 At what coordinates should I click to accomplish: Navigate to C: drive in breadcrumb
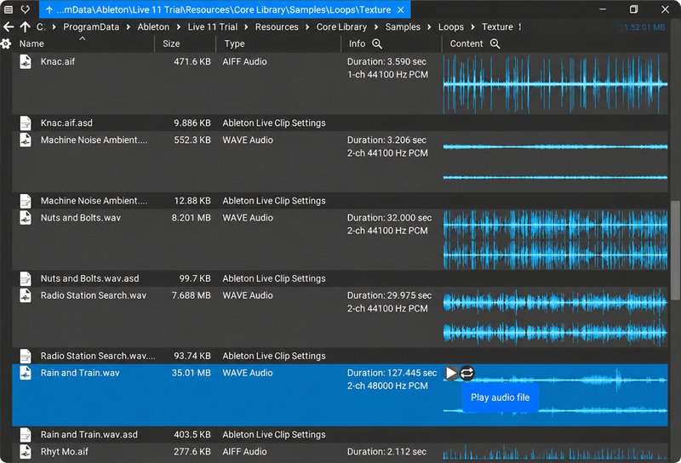click(40, 27)
